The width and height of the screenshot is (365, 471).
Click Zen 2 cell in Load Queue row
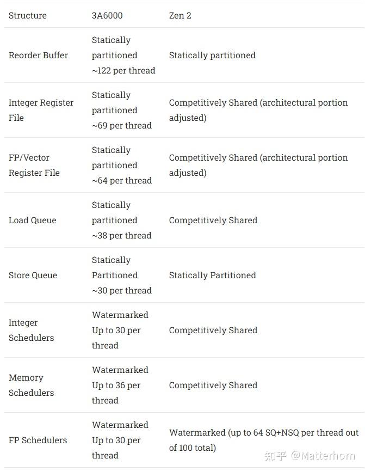point(213,220)
